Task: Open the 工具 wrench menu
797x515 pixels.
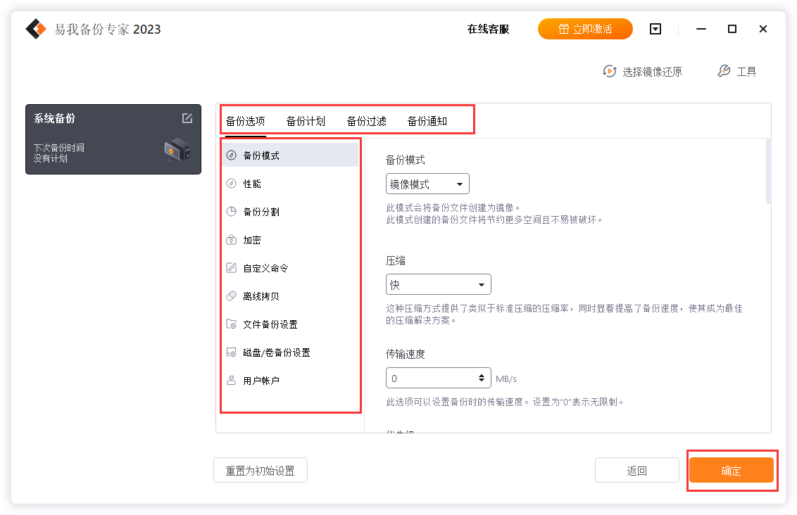Action: click(x=737, y=72)
